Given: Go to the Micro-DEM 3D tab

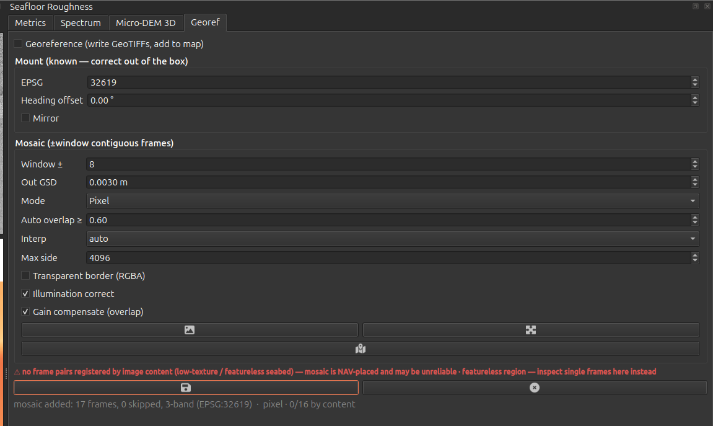Looking at the screenshot, I should coord(146,23).
